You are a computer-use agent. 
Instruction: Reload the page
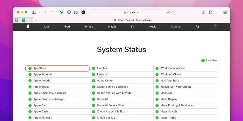[173, 12]
